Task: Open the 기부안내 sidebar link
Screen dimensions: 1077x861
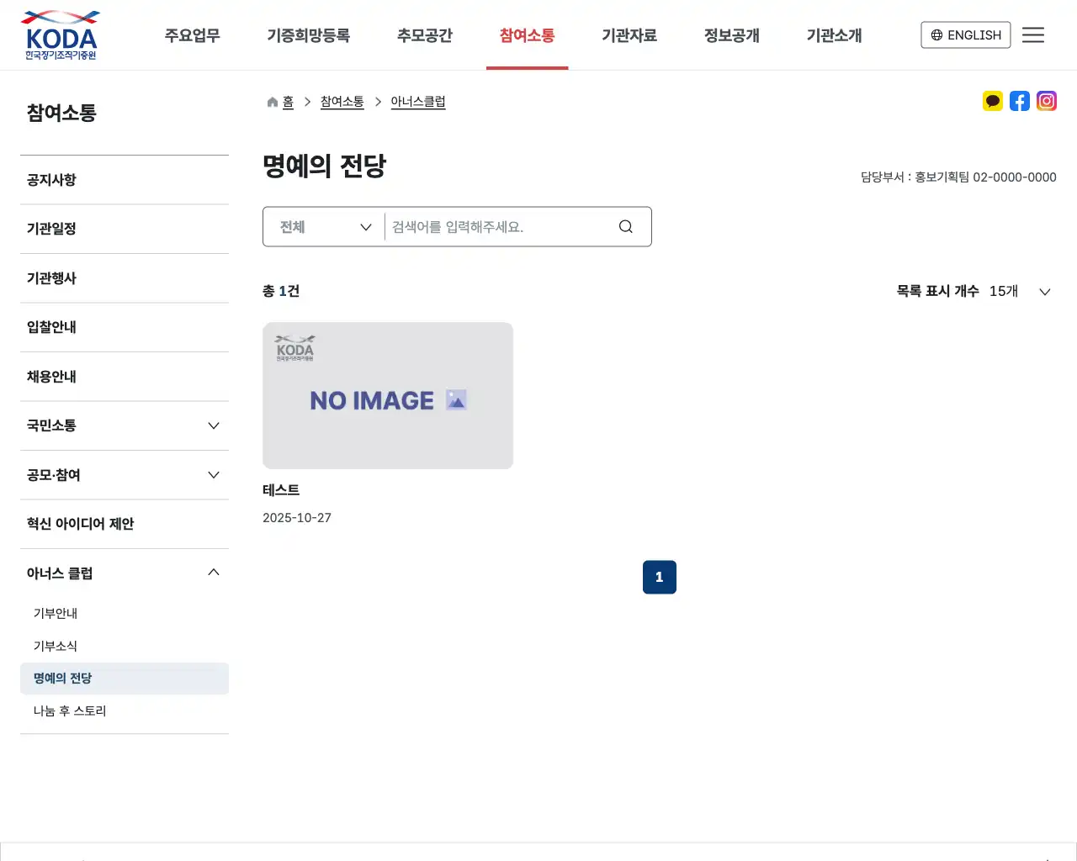Action: [x=56, y=613]
